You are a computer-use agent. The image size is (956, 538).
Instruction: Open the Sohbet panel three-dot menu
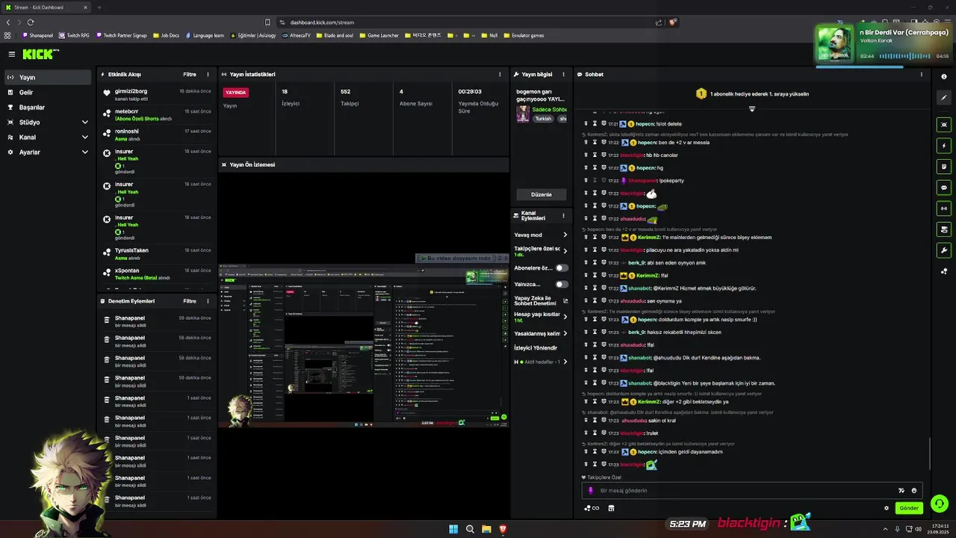coord(921,75)
